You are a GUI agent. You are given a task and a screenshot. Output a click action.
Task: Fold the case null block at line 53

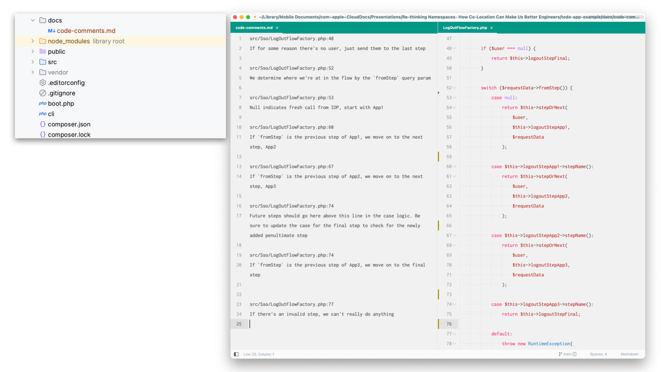point(454,98)
